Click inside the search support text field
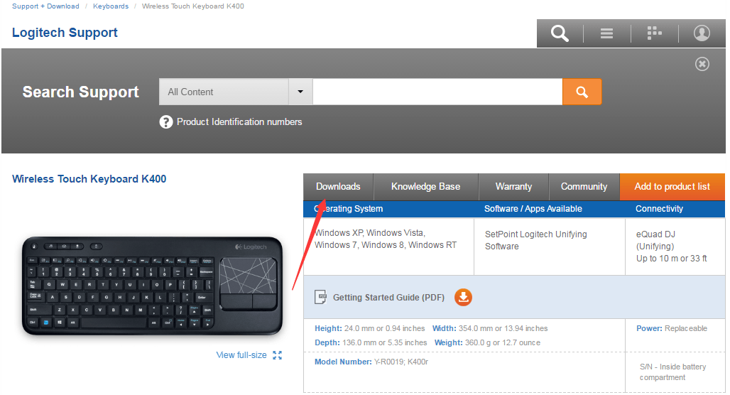730x395 pixels. [x=437, y=92]
